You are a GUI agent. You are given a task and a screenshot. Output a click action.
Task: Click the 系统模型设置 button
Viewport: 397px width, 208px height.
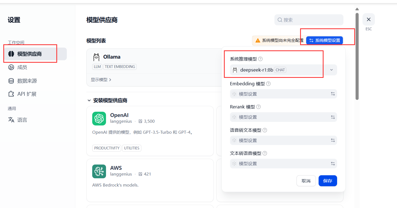click(x=325, y=40)
